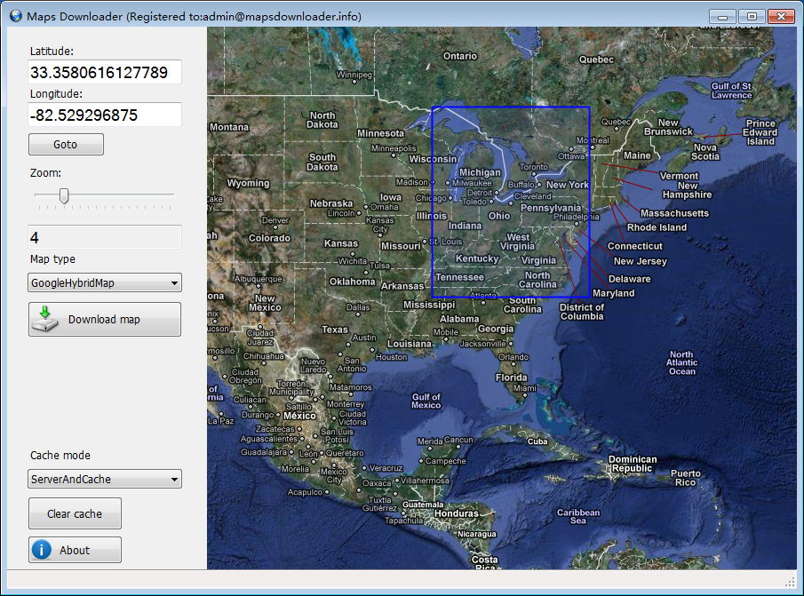The height and width of the screenshot is (596, 804).
Task: Click the Longitude input field
Action: (x=105, y=115)
